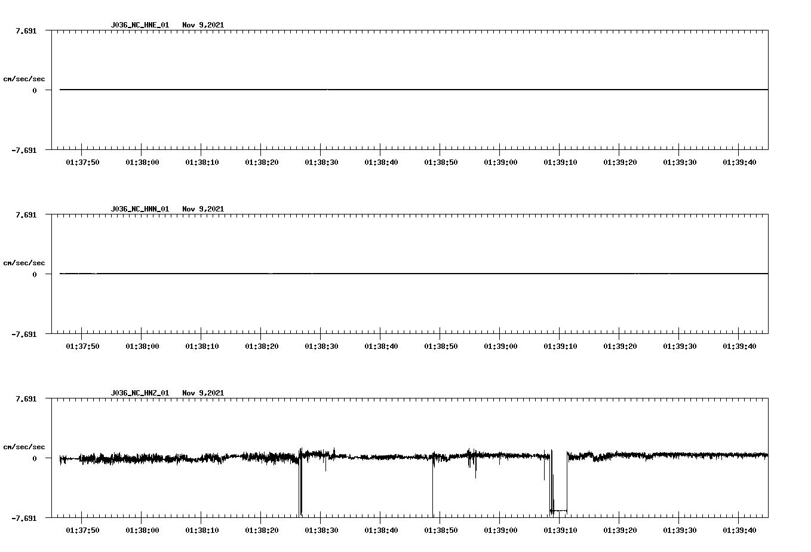Click the J036_NC_HNN_01 channel title

[140, 209]
